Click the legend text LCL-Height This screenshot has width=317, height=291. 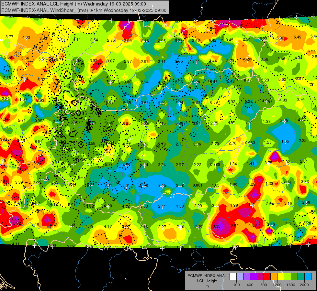(x=207, y=281)
